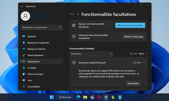Open the Jeux category
169x101 pixels.
coord(42,80)
